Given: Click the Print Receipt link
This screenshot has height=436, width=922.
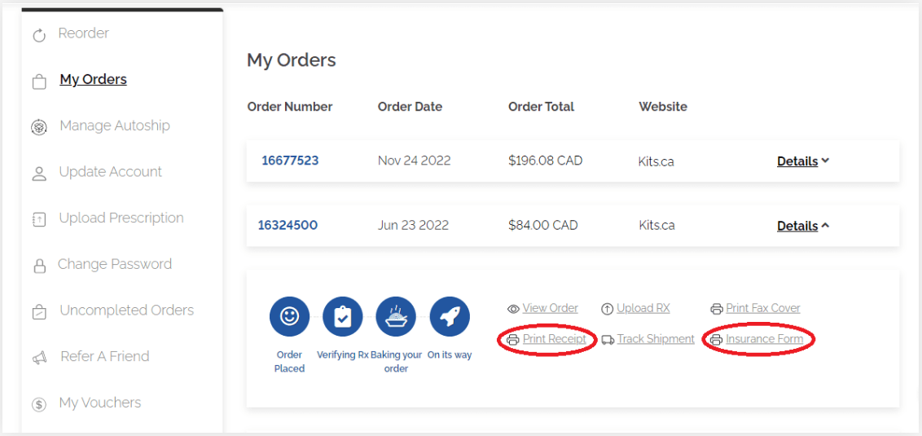Looking at the screenshot, I should click(x=554, y=339).
